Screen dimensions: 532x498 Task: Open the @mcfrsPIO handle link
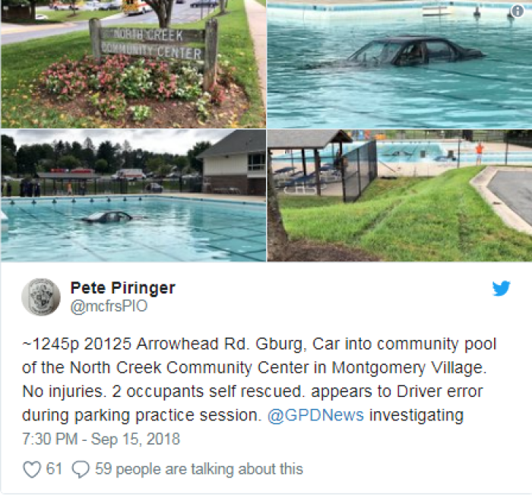coord(109,306)
